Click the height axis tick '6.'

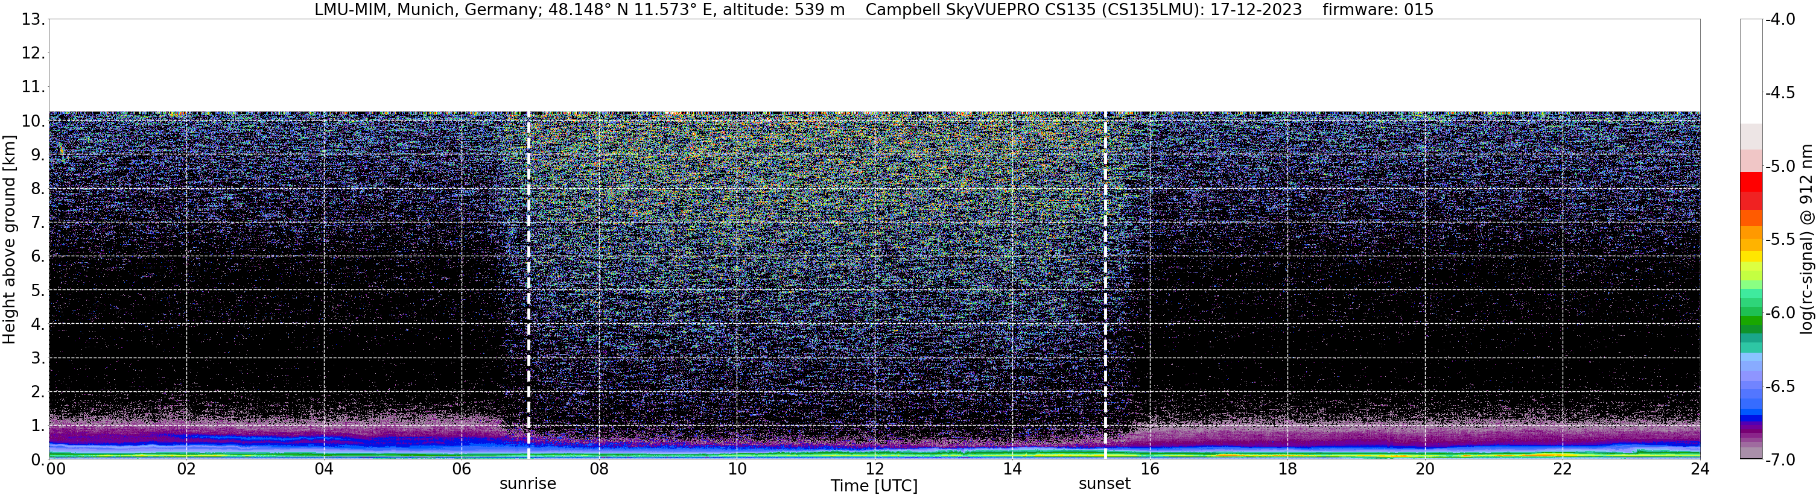(x=37, y=256)
